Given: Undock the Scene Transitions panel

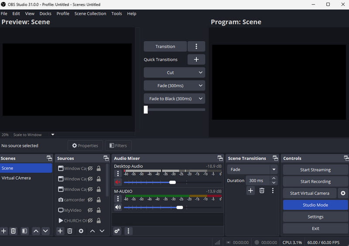Looking at the screenshot, I should [275, 158].
